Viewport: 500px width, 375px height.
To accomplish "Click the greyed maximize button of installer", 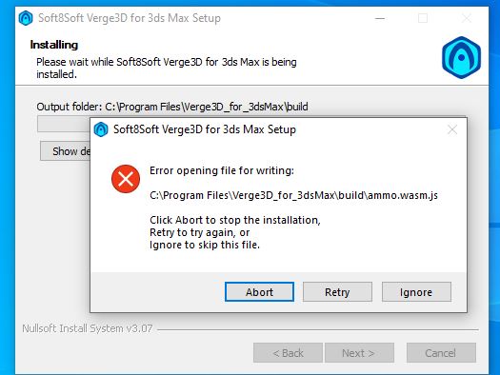I will (x=423, y=18).
